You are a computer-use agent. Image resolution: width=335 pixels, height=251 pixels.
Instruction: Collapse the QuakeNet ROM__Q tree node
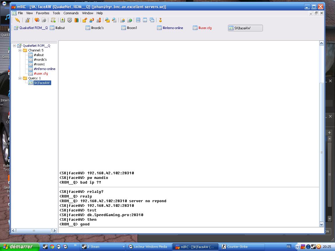(x=14, y=46)
